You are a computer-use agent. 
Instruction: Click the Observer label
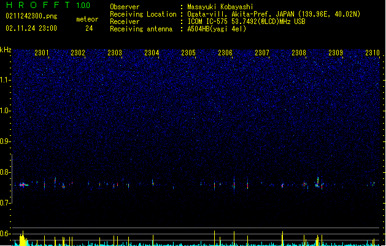coord(125,7)
